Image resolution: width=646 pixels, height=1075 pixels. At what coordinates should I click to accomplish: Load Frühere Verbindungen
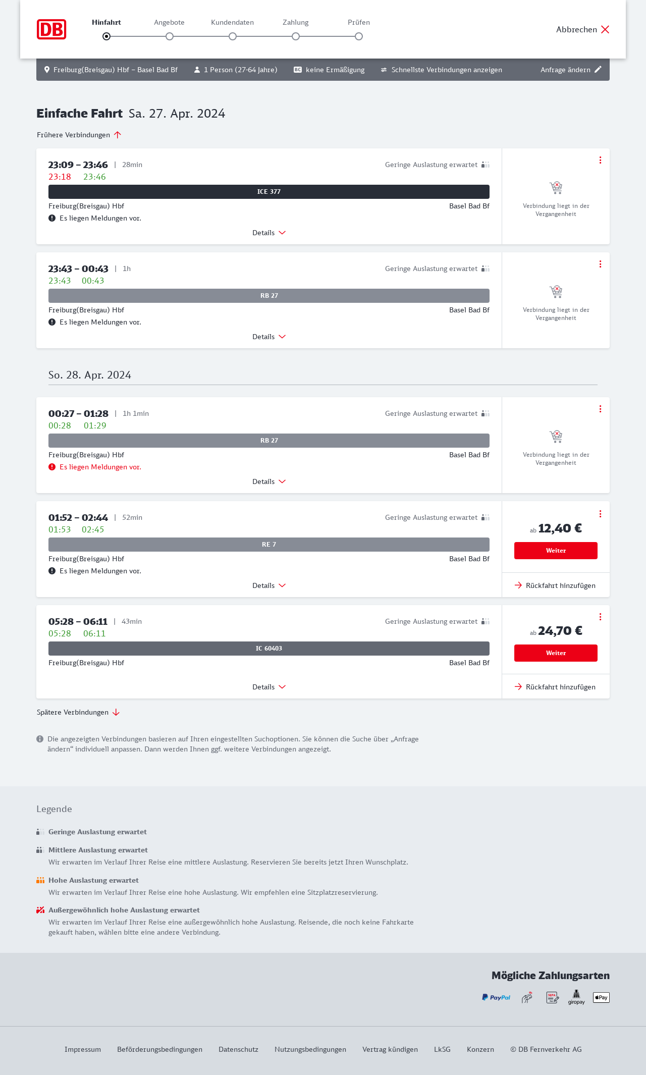(x=79, y=135)
